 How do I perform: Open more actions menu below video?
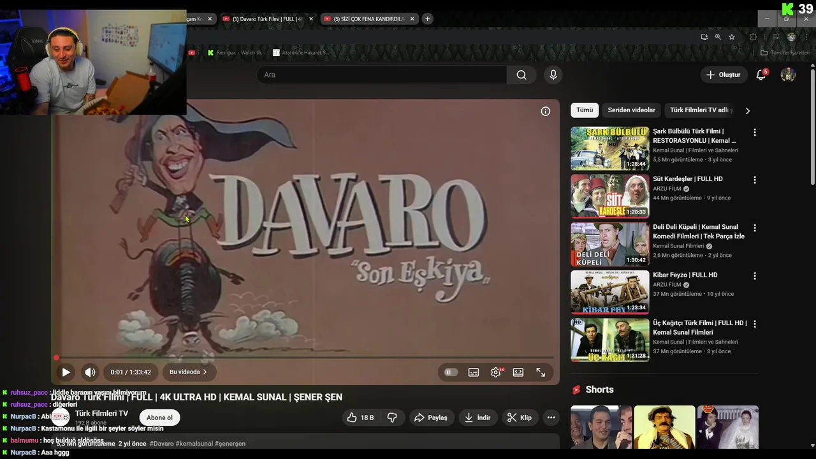[551, 418]
